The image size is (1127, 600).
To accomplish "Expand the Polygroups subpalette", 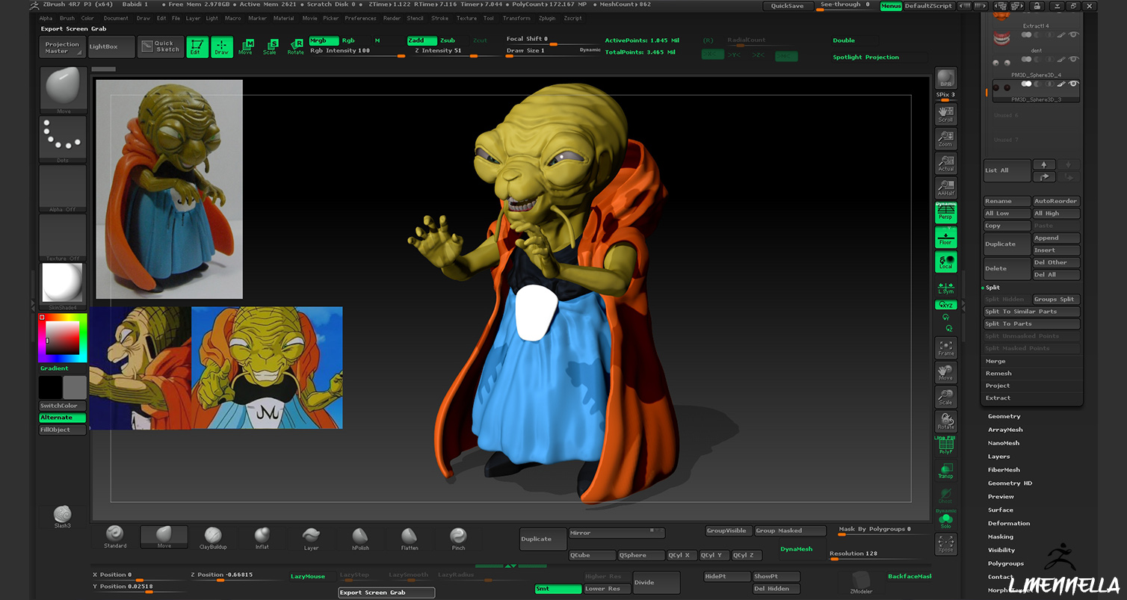I will (x=1006, y=563).
